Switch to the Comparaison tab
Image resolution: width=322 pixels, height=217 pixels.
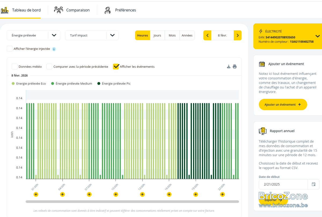(72, 10)
